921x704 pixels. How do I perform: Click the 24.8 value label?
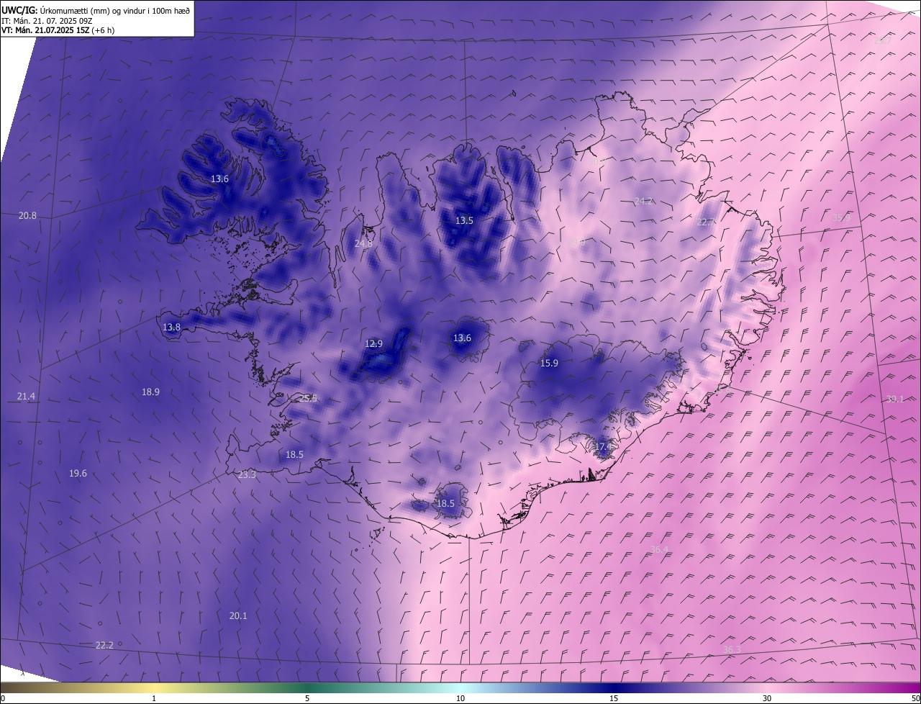click(363, 243)
